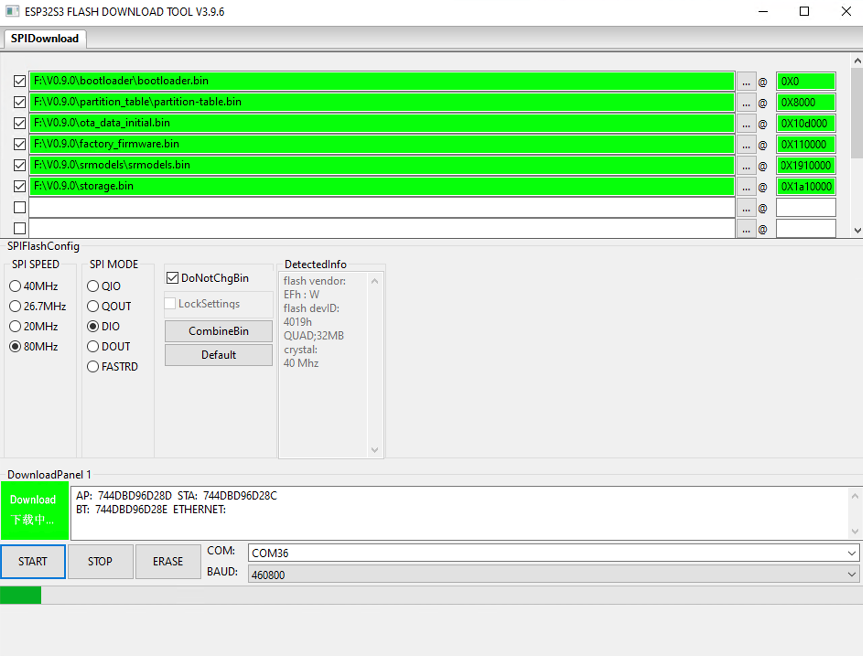Uncheck the factory_firmware.bin file checkbox
Viewport: 863px width, 656px height.
pos(20,145)
